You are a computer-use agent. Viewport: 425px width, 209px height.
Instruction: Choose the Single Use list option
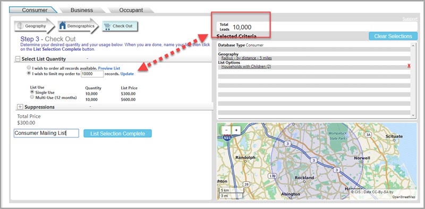(x=32, y=92)
